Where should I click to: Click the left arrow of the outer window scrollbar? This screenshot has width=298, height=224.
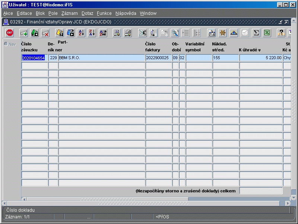[4, 203]
